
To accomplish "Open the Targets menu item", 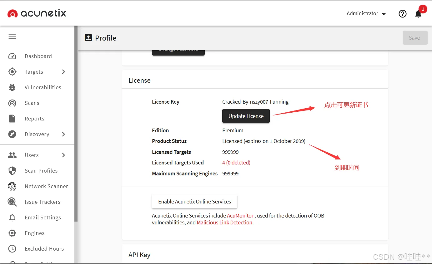I will 34,72.
